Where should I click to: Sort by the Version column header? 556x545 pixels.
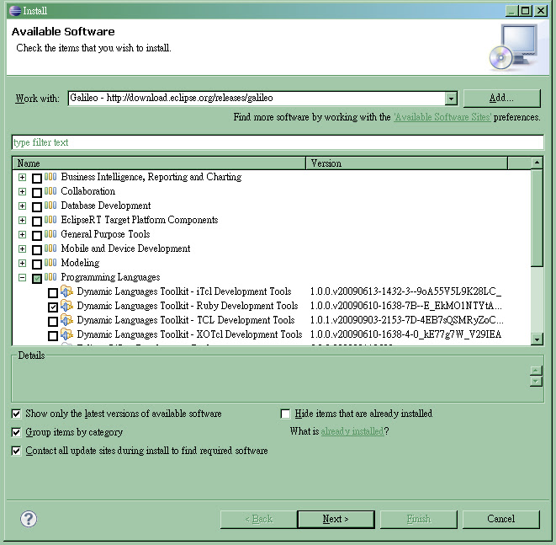click(x=406, y=163)
